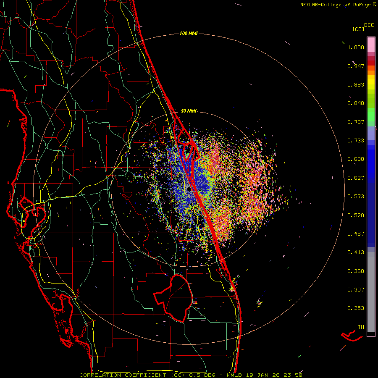Click the 0.360 scale value

coord(356,271)
